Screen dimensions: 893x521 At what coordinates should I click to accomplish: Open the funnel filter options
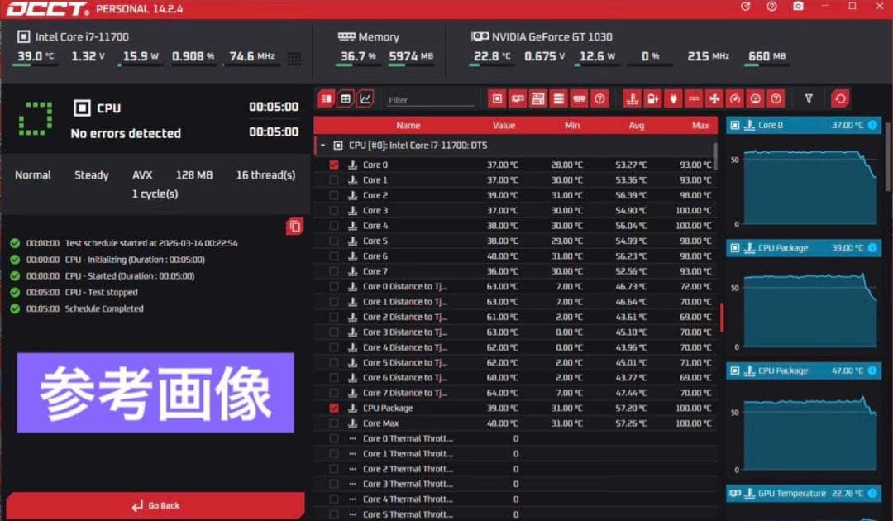[x=809, y=99]
